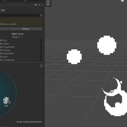
Task: Click the Debug button
Action: [26, 29]
